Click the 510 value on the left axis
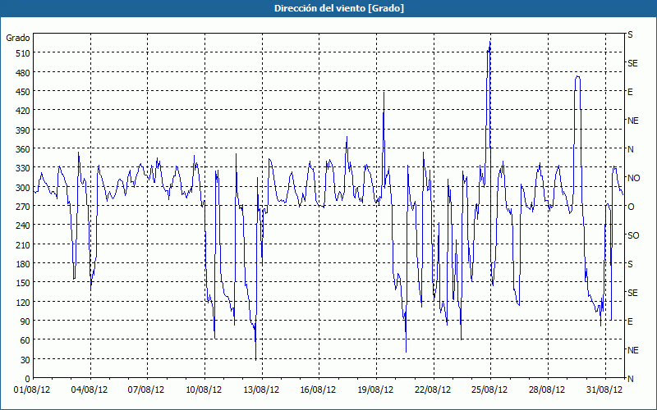 [x=22, y=53]
